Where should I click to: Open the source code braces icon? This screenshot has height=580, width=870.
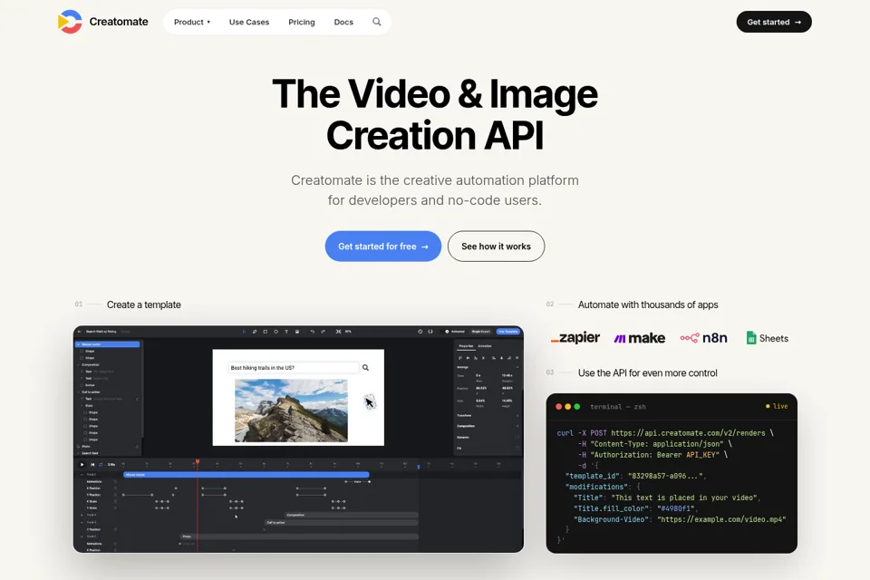[x=430, y=332]
